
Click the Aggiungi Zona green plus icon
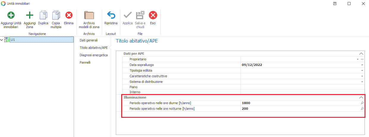click(30, 15)
